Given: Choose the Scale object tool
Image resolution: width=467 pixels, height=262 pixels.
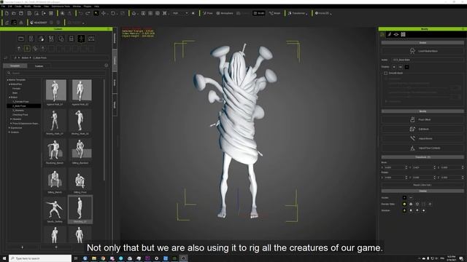Looking at the screenshot, I should 122,13.
